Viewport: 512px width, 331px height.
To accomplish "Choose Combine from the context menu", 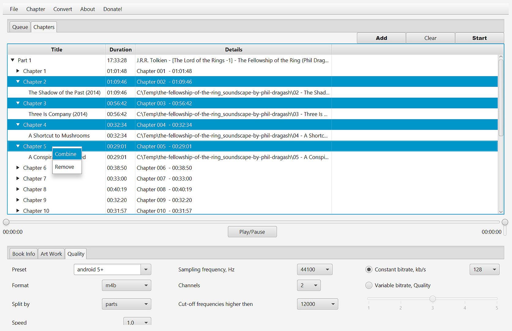I will click(66, 154).
